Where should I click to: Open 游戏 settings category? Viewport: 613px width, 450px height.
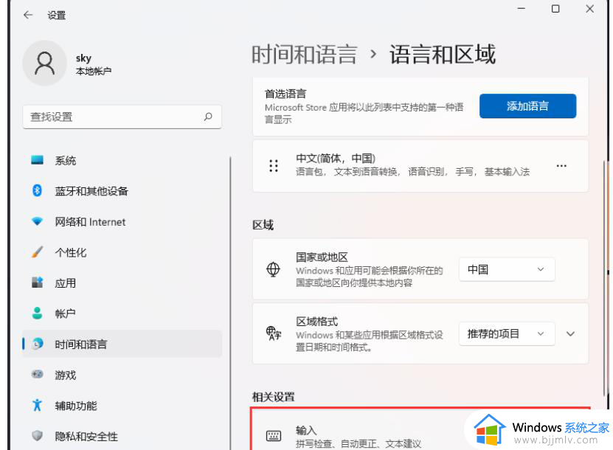point(122,375)
